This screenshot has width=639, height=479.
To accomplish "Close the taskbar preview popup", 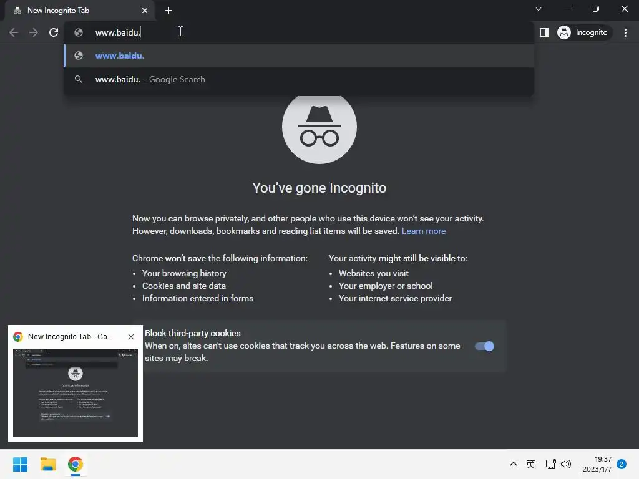I will pos(131,337).
